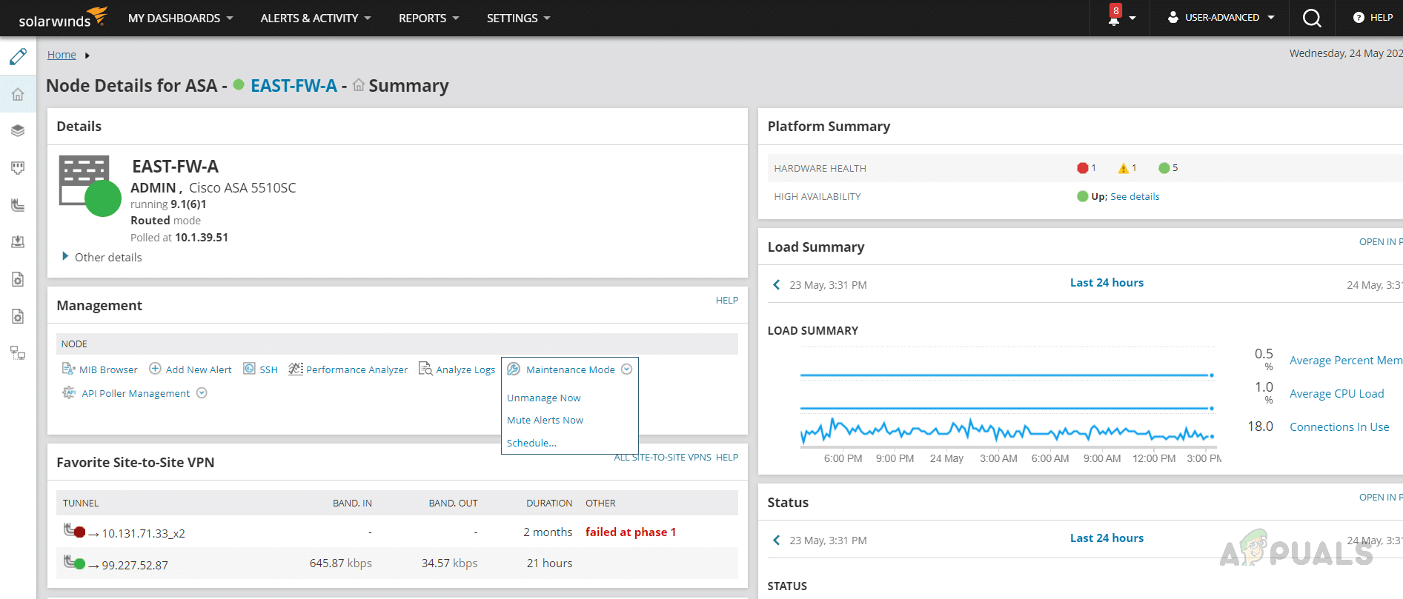Viewport: 1403px width, 599px height.
Task: Open the USER-ADVANCED account dropdown
Action: pos(1221,18)
